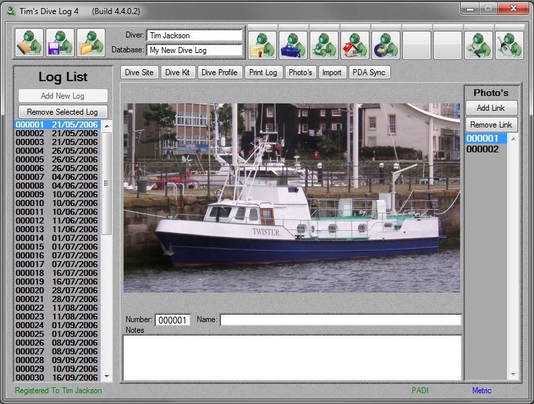The image size is (534, 404).
Task: Click the diver with notebook icon
Action: click(x=29, y=43)
